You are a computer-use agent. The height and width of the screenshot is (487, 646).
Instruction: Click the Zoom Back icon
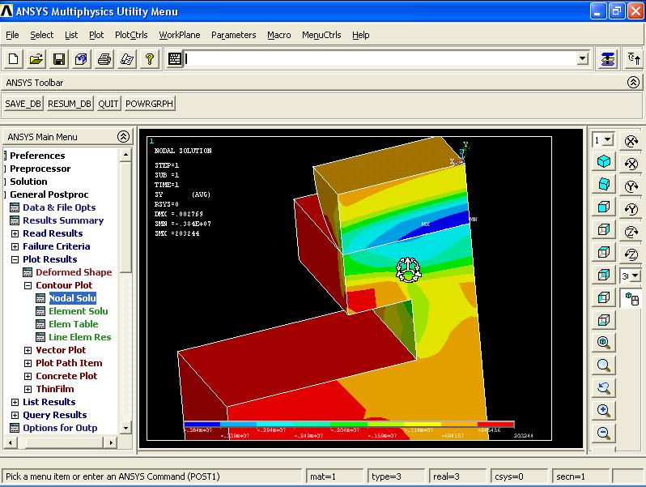[604, 387]
